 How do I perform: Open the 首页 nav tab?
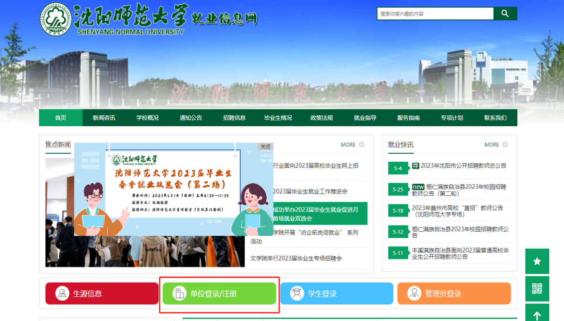[x=61, y=118]
